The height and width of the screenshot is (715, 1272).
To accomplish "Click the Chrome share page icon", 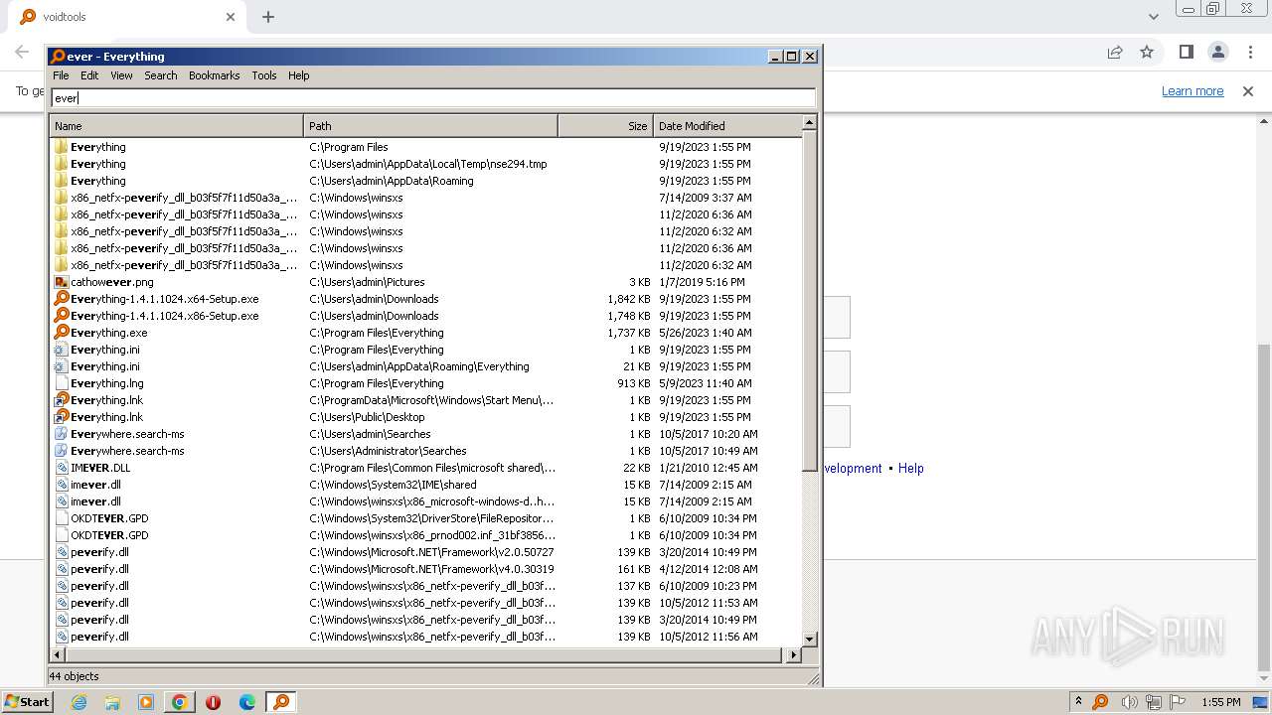I will (x=1115, y=53).
